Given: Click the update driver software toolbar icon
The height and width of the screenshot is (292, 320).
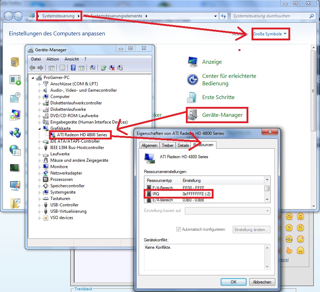Looking at the screenshot, I should [x=104, y=68].
